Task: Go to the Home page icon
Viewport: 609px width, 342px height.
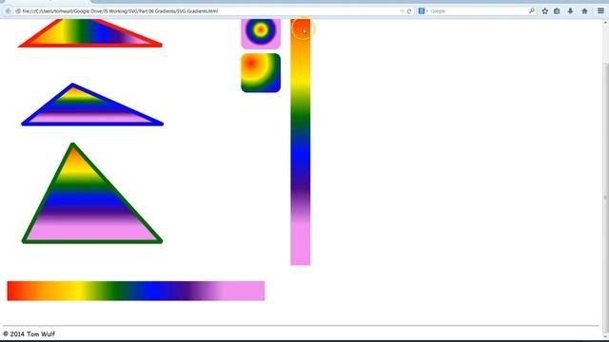Action: click(x=584, y=11)
